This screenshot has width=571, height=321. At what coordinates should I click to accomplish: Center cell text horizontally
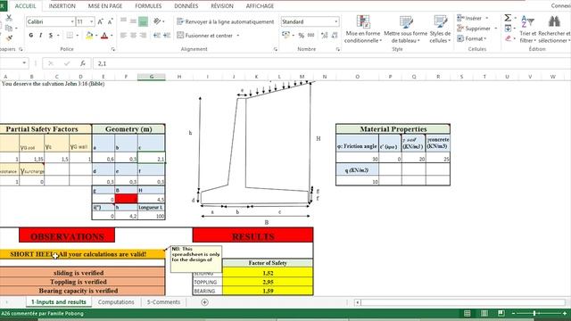click(x=133, y=36)
